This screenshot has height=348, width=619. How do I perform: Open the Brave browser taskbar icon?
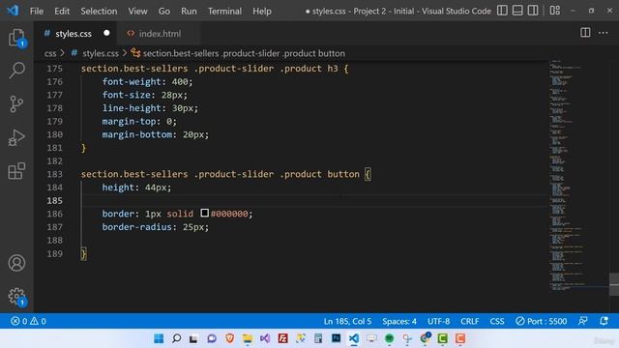pos(230,338)
